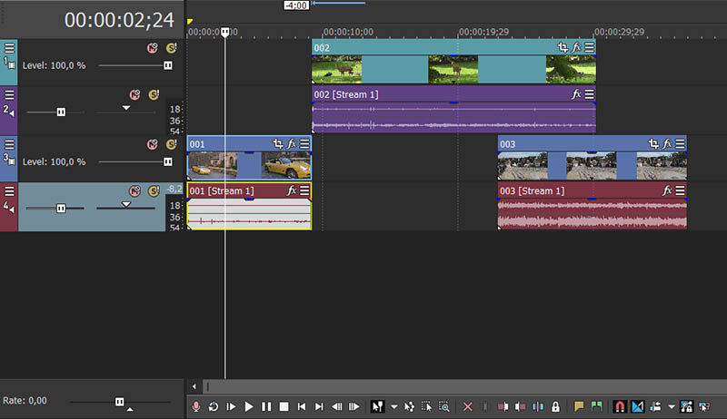The width and height of the screenshot is (727, 419).
Task: Click the Split icon in toolbar
Action: [538, 406]
